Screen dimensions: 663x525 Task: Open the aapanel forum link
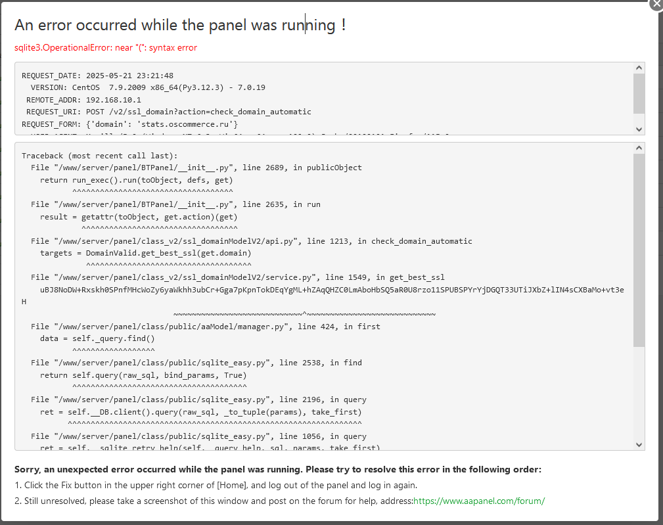[x=479, y=501]
